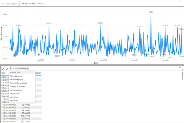This screenshot has height=123, width=184.
Task: Select the SALES REVENUE breadcrumb tab
Action: [28, 4]
